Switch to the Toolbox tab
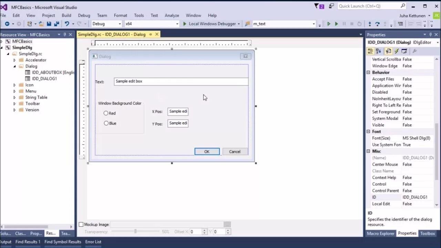The image size is (441, 248). tap(428, 233)
